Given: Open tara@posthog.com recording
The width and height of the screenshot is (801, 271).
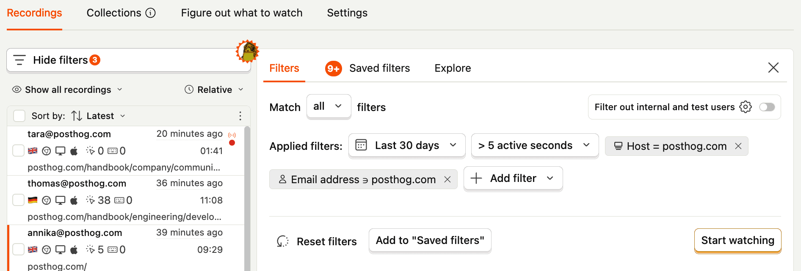Looking at the screenshot, I should coord(126,151).
